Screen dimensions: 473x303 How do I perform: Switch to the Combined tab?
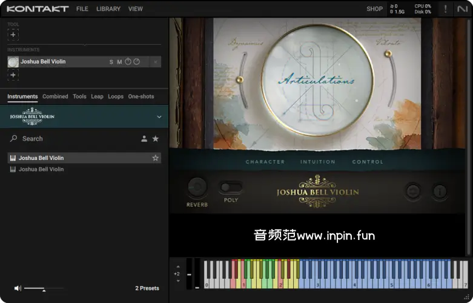click(x=55, y=96)
